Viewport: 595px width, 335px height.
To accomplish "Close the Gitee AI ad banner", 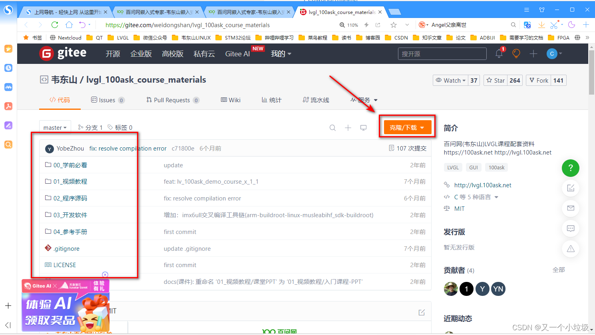I will coord(105,275).
